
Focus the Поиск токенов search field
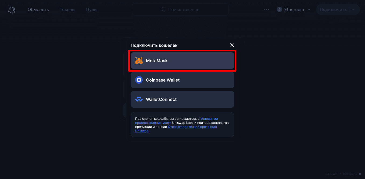click(180, 9)
